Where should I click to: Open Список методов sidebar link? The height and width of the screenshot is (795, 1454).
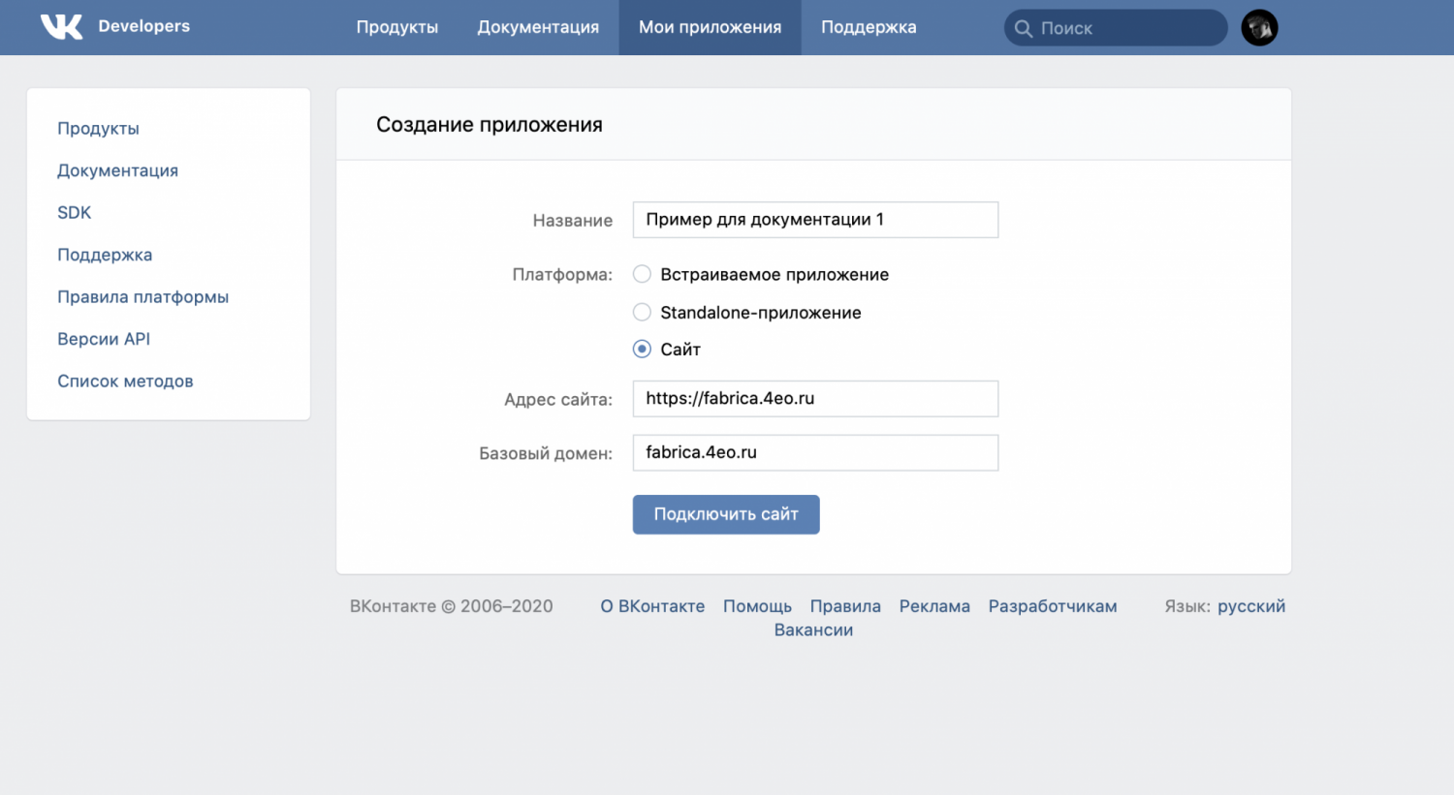(125, 381)
